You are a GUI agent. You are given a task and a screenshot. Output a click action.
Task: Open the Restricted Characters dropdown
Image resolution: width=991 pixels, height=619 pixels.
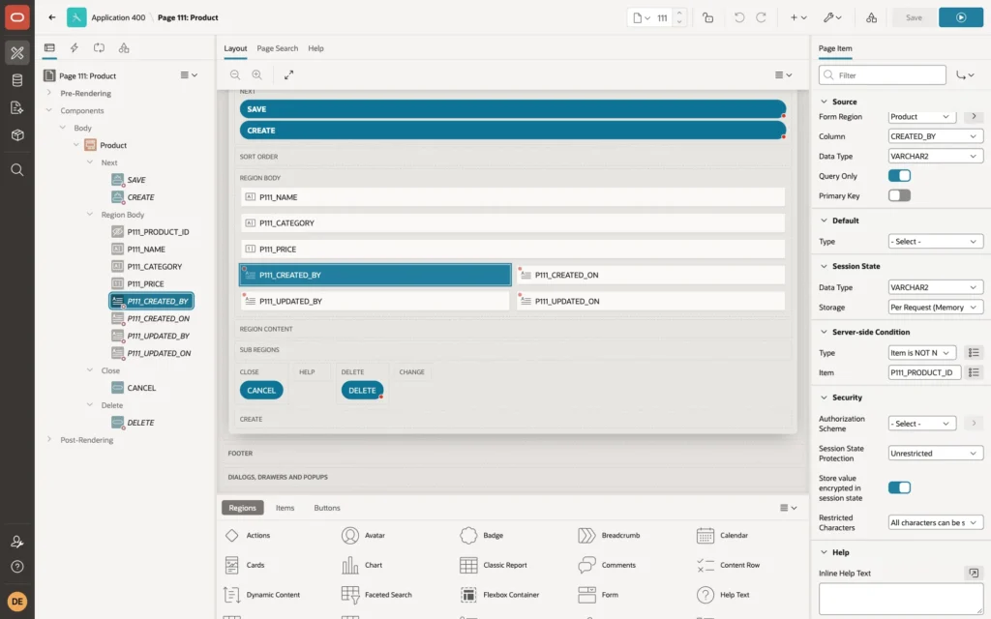click(936, 522)
